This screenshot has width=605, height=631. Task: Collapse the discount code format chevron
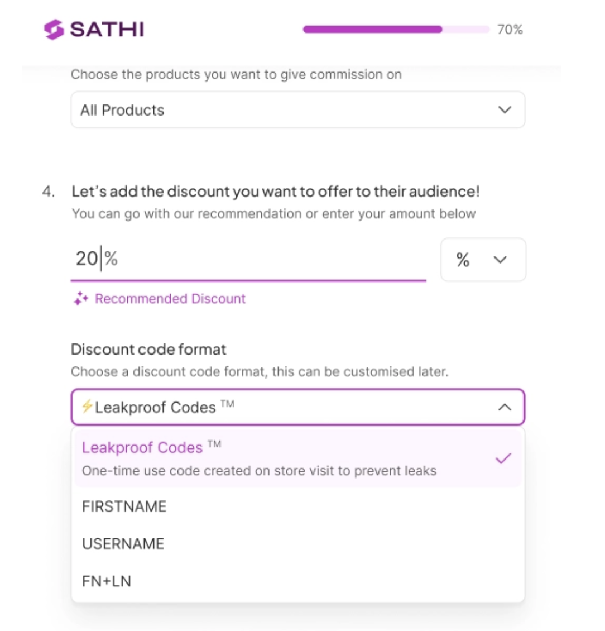(x=505, y=407)
